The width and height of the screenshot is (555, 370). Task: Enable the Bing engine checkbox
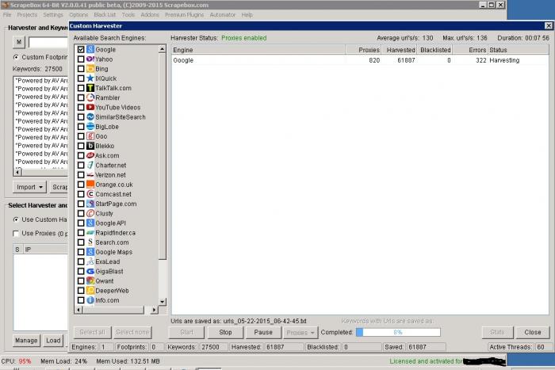click(x=81, y=69)
